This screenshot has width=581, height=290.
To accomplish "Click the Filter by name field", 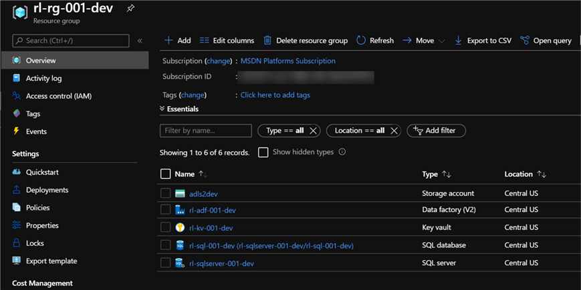I will coord(205,131).
